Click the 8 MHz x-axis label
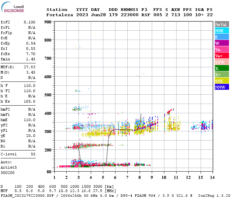Viewport: 231px width, 198px height. (x=140, y=178)
